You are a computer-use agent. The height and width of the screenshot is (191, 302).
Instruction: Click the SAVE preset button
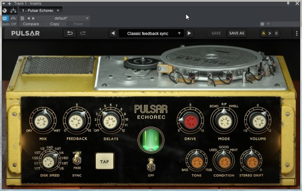coord(216,33)
